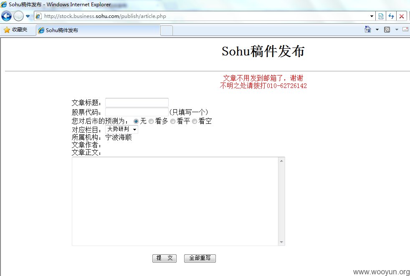Click the 提交 submit button
Screen dimensions: 410x276
[x=165, y=258]
